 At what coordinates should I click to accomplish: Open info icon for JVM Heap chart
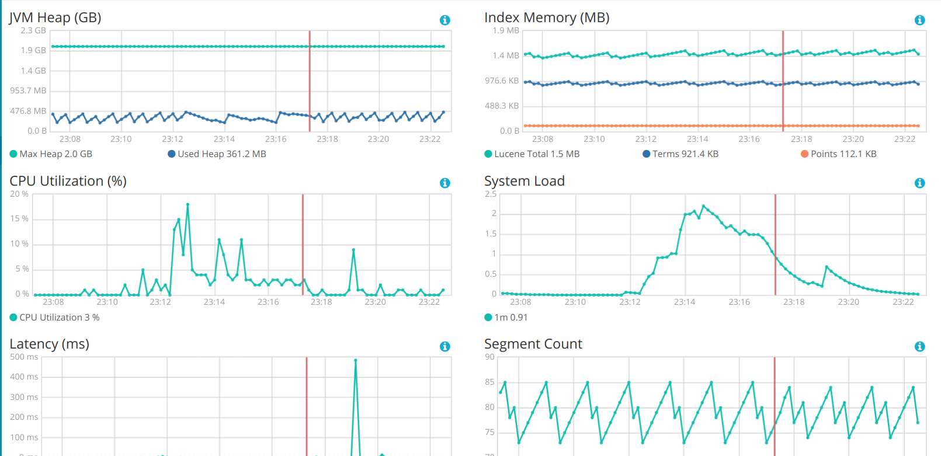coord(445,20)
